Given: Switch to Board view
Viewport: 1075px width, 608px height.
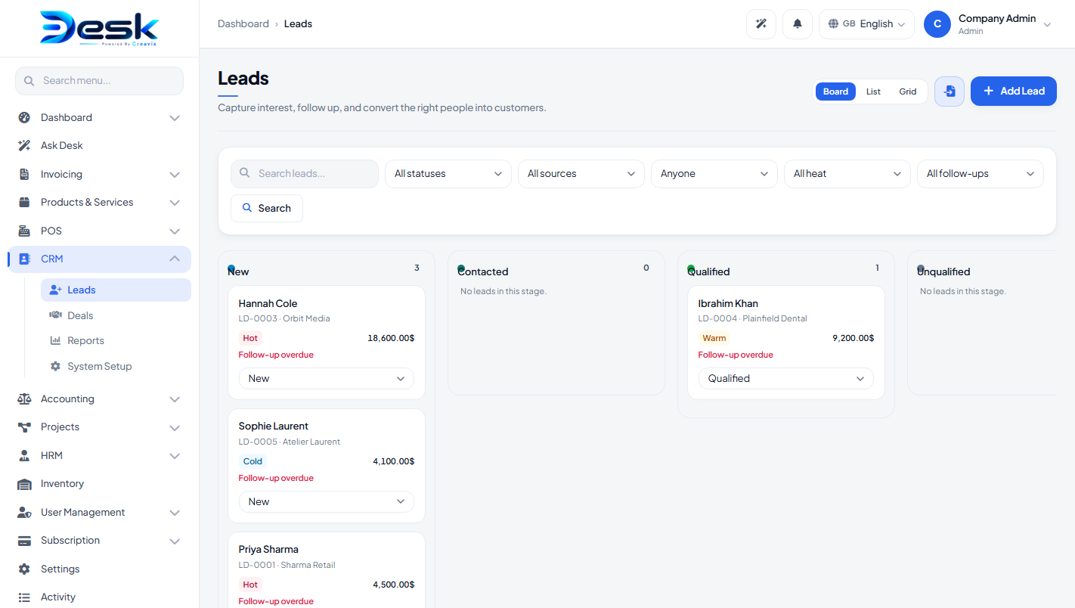Looking at the screenshot, I should pyautogui.click(x=835, y=92).
